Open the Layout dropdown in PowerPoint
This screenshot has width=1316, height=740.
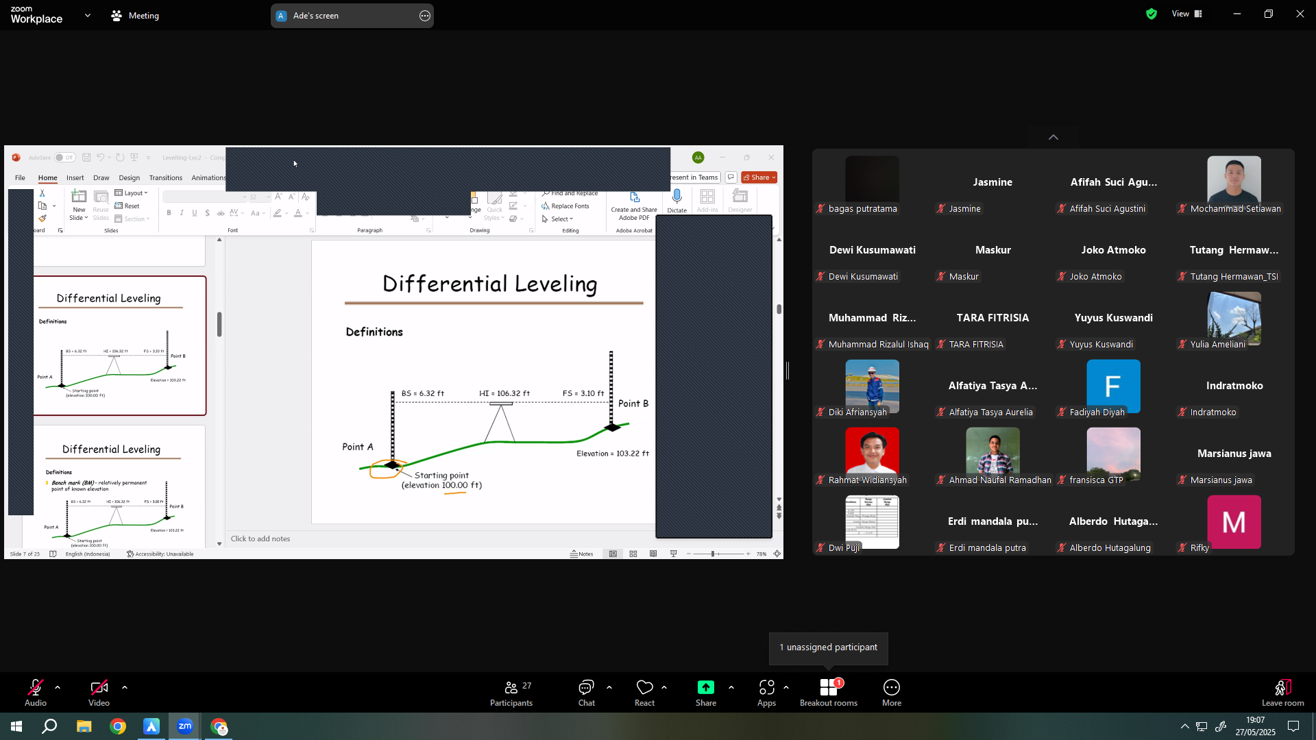[x=132, y=193]
